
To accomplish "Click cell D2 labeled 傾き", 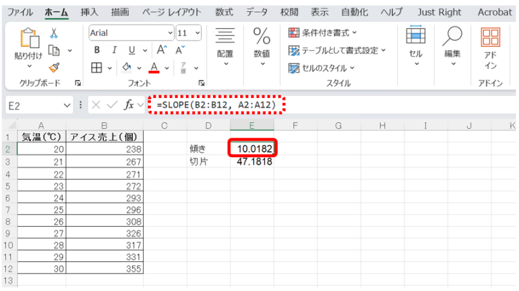I will [x=208, y=149].
